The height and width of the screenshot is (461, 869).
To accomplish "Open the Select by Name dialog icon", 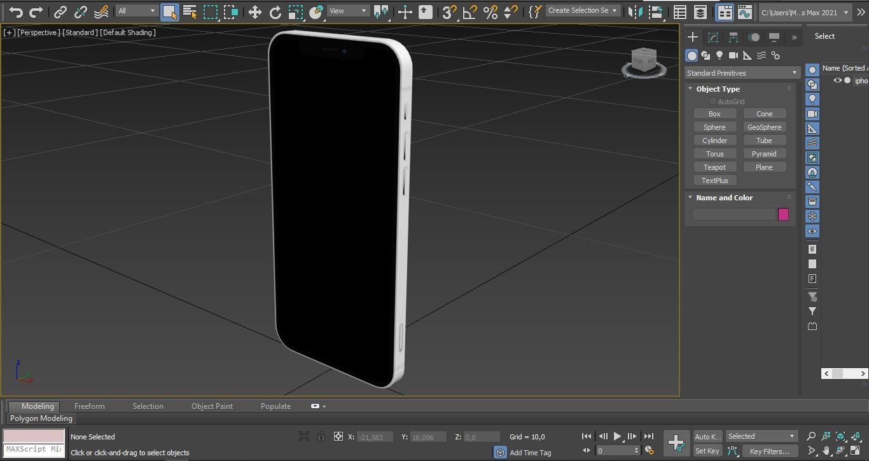I will coord(190,11).
